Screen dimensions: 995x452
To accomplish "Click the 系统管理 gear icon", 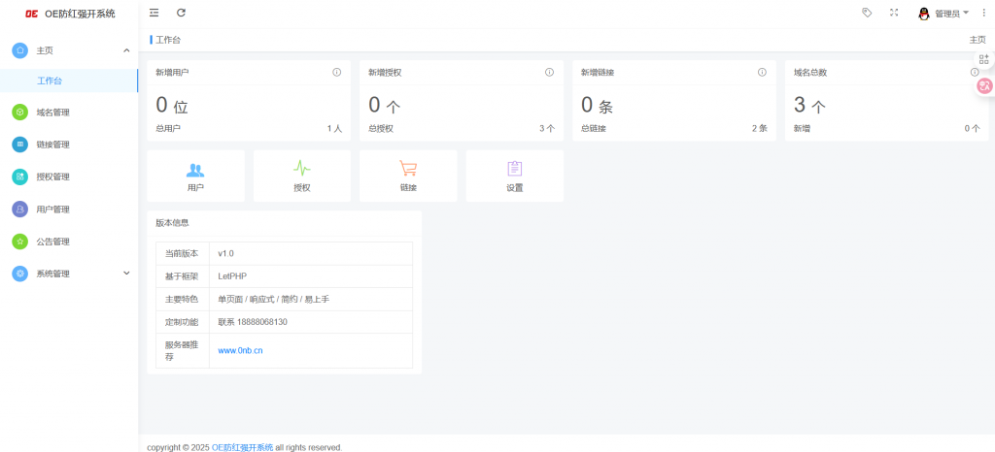I will click(20, 274).
